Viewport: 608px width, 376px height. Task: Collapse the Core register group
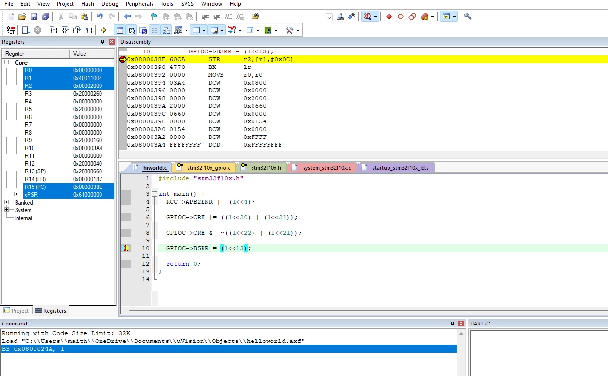coord(7,62)
